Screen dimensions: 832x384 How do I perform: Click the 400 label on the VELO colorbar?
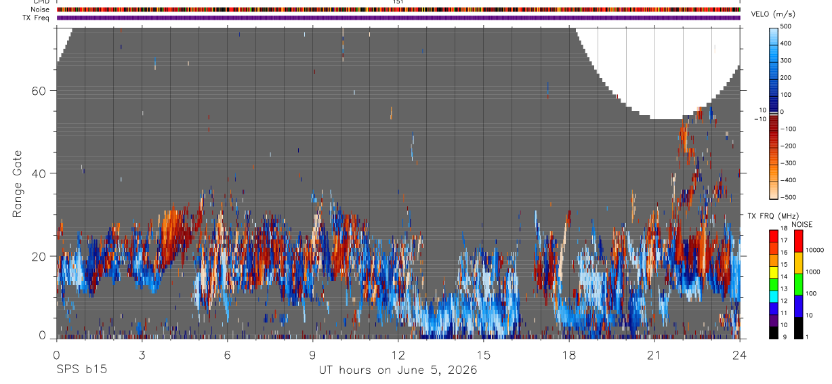[x=786, y=43]
